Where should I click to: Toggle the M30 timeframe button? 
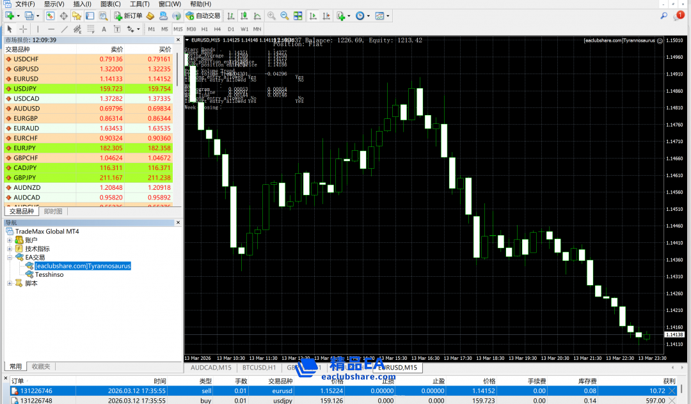pyautogui.click(x=191, y=29)
